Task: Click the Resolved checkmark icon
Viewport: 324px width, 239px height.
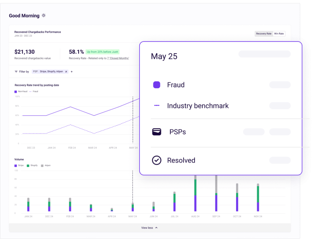Action: [156, 160]
